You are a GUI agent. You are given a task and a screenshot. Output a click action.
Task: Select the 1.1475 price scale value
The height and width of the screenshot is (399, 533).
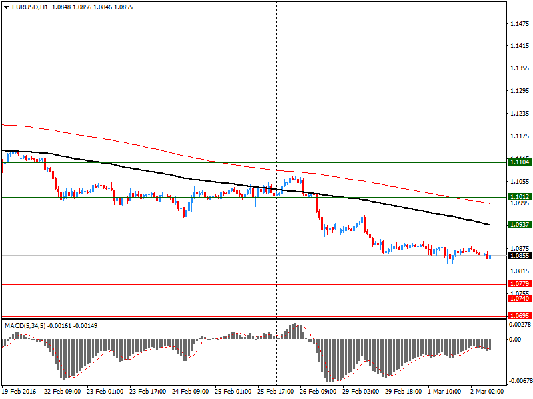coord(520,24)
